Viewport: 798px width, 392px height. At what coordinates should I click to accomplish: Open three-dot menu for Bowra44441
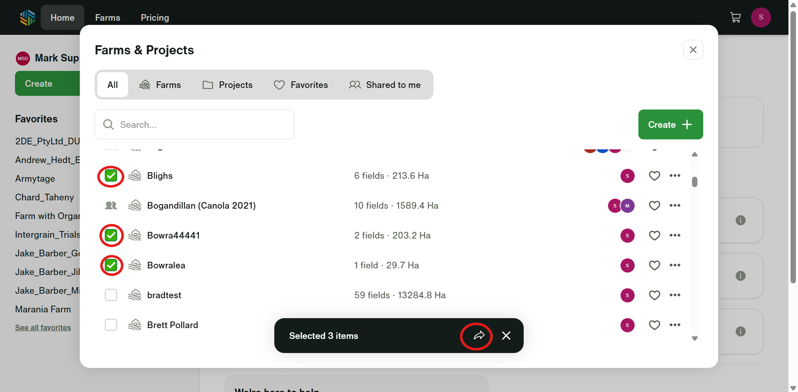[x=675, y=236]
